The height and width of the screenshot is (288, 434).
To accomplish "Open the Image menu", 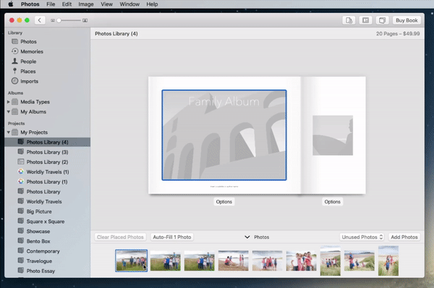I will [x=86, y=4].
